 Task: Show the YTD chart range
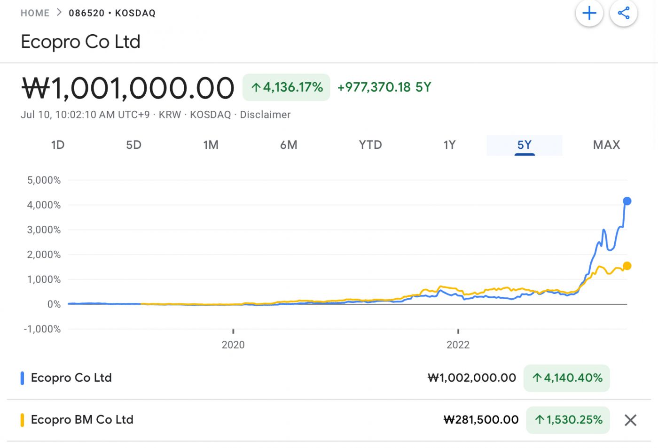370,145
